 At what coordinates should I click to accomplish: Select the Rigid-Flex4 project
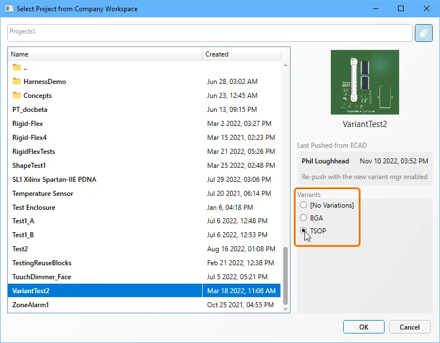coord(144,138)
